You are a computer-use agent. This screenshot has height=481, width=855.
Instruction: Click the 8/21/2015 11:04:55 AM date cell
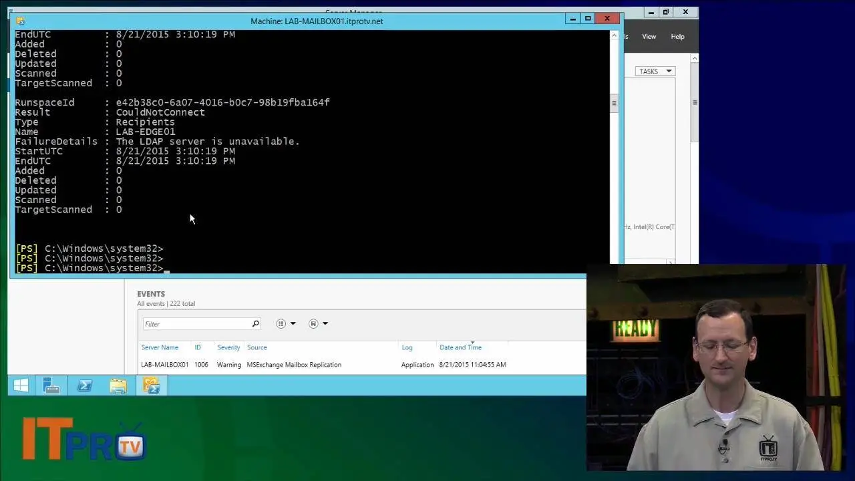(472, 365)
